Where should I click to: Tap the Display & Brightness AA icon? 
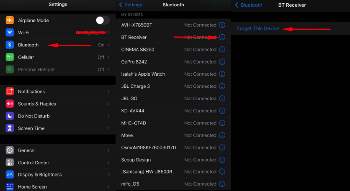click(10, 175)
